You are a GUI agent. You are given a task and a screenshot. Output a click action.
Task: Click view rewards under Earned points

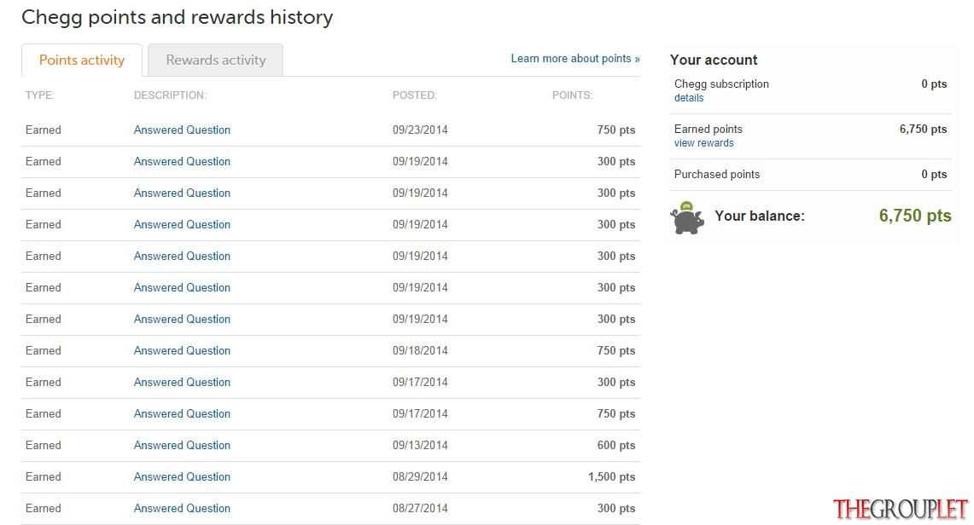(x=703, y=143)
